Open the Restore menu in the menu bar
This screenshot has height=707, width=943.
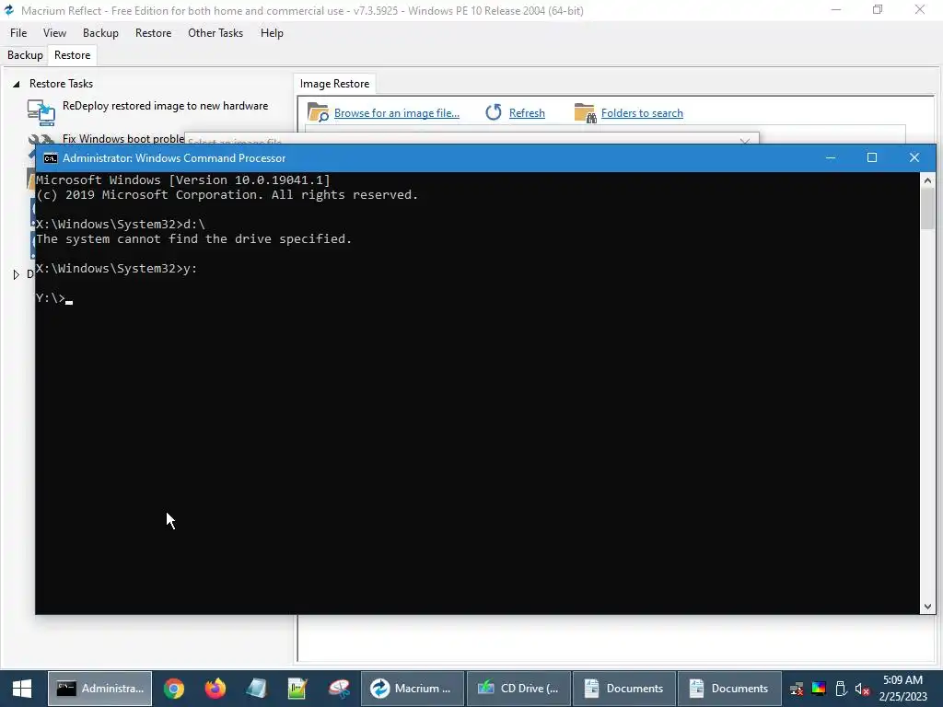tap(154, 33)
